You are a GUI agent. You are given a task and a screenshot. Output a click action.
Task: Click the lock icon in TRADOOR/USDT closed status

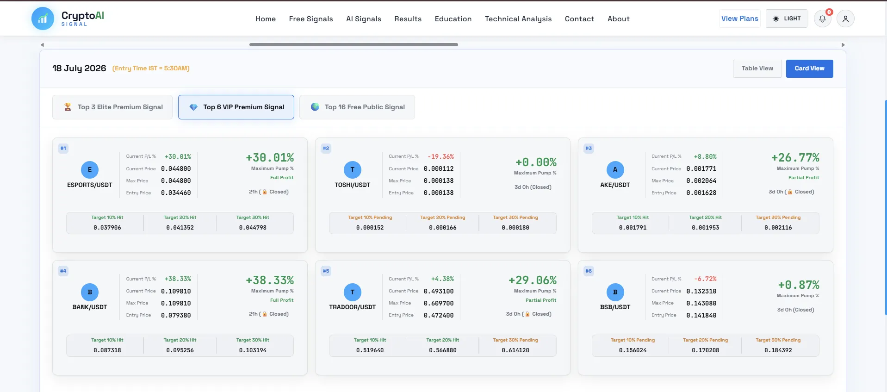(x=527, y=314)
